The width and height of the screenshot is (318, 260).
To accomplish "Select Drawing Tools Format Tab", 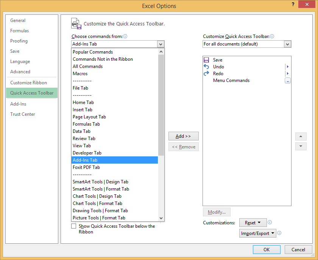I will (x=115, y=211).
